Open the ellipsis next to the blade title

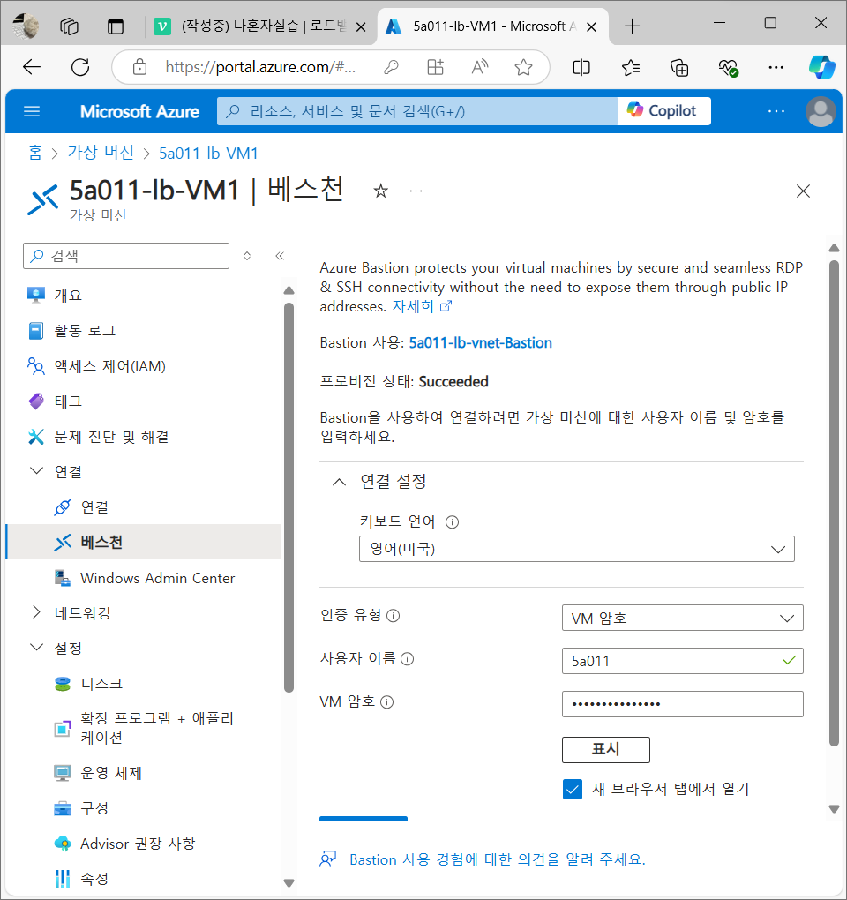tap(416, 191)
